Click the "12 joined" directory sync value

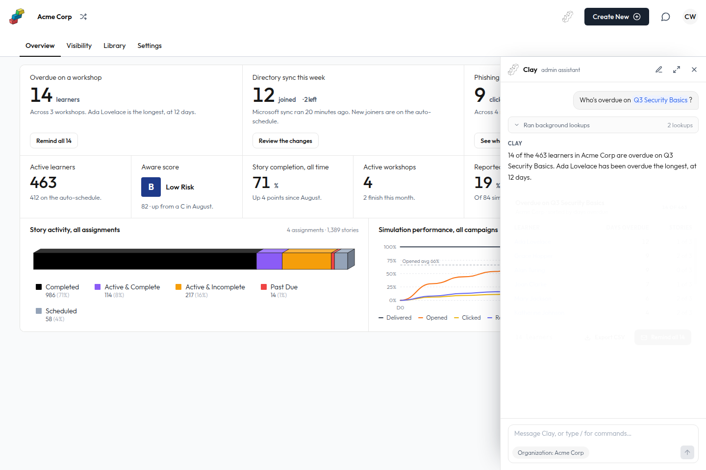coord(275,95)
